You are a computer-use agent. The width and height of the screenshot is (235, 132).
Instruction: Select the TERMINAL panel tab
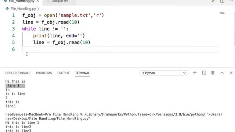pyautogui.click(x=82, y=73)
